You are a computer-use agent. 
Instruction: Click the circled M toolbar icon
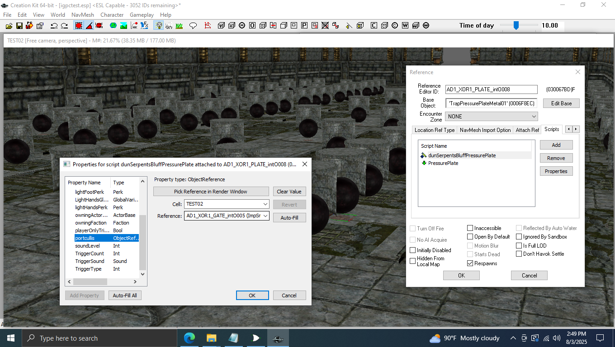point(242,26)
